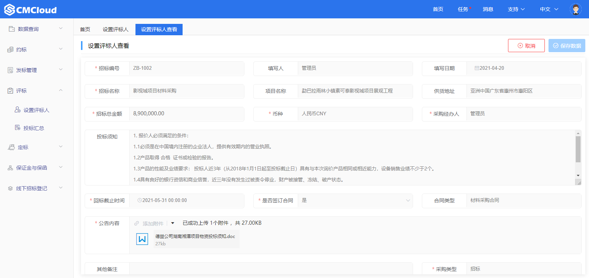This screenshot has height=278, width=589.
Task: Click the 线下招标登记 layers icon
Action: [x=10, y=188]
